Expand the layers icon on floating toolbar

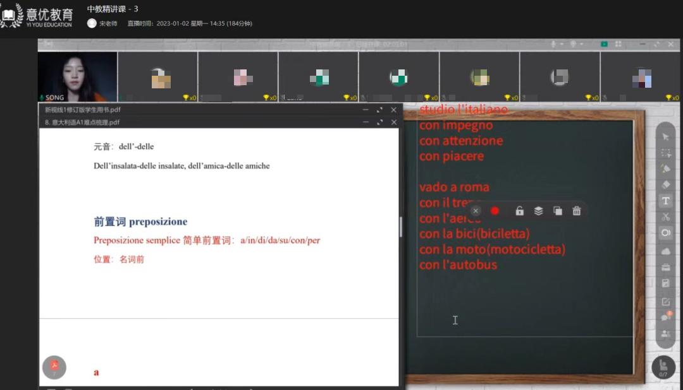[539, 211]
